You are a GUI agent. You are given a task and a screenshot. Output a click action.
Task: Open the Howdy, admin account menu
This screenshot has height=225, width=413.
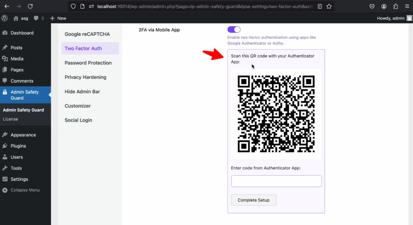[x=390, y=18]
